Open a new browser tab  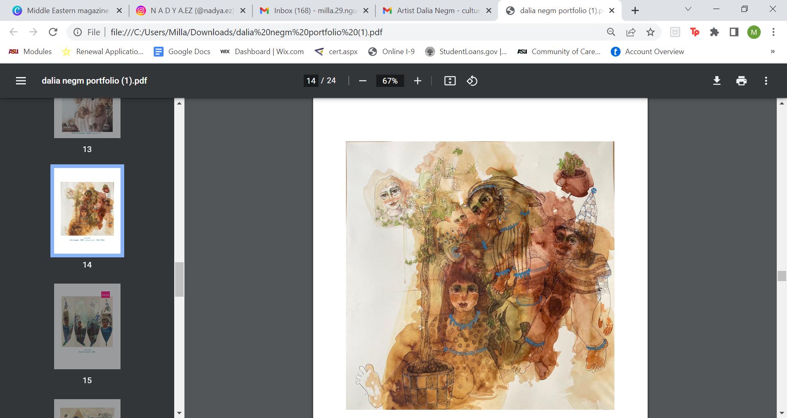[635, 11]
